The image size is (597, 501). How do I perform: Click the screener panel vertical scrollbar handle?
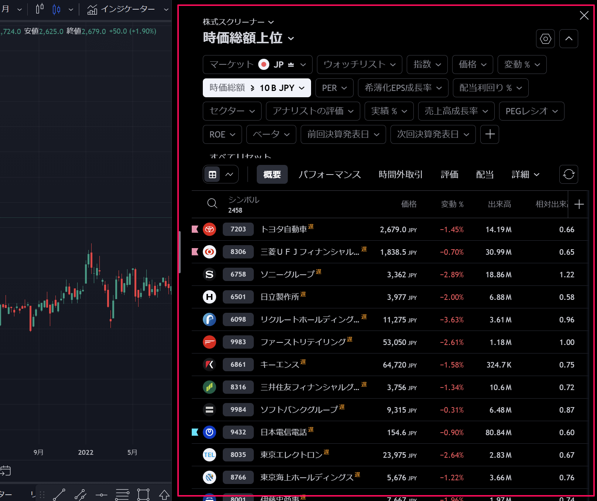[x=180, y=252]
